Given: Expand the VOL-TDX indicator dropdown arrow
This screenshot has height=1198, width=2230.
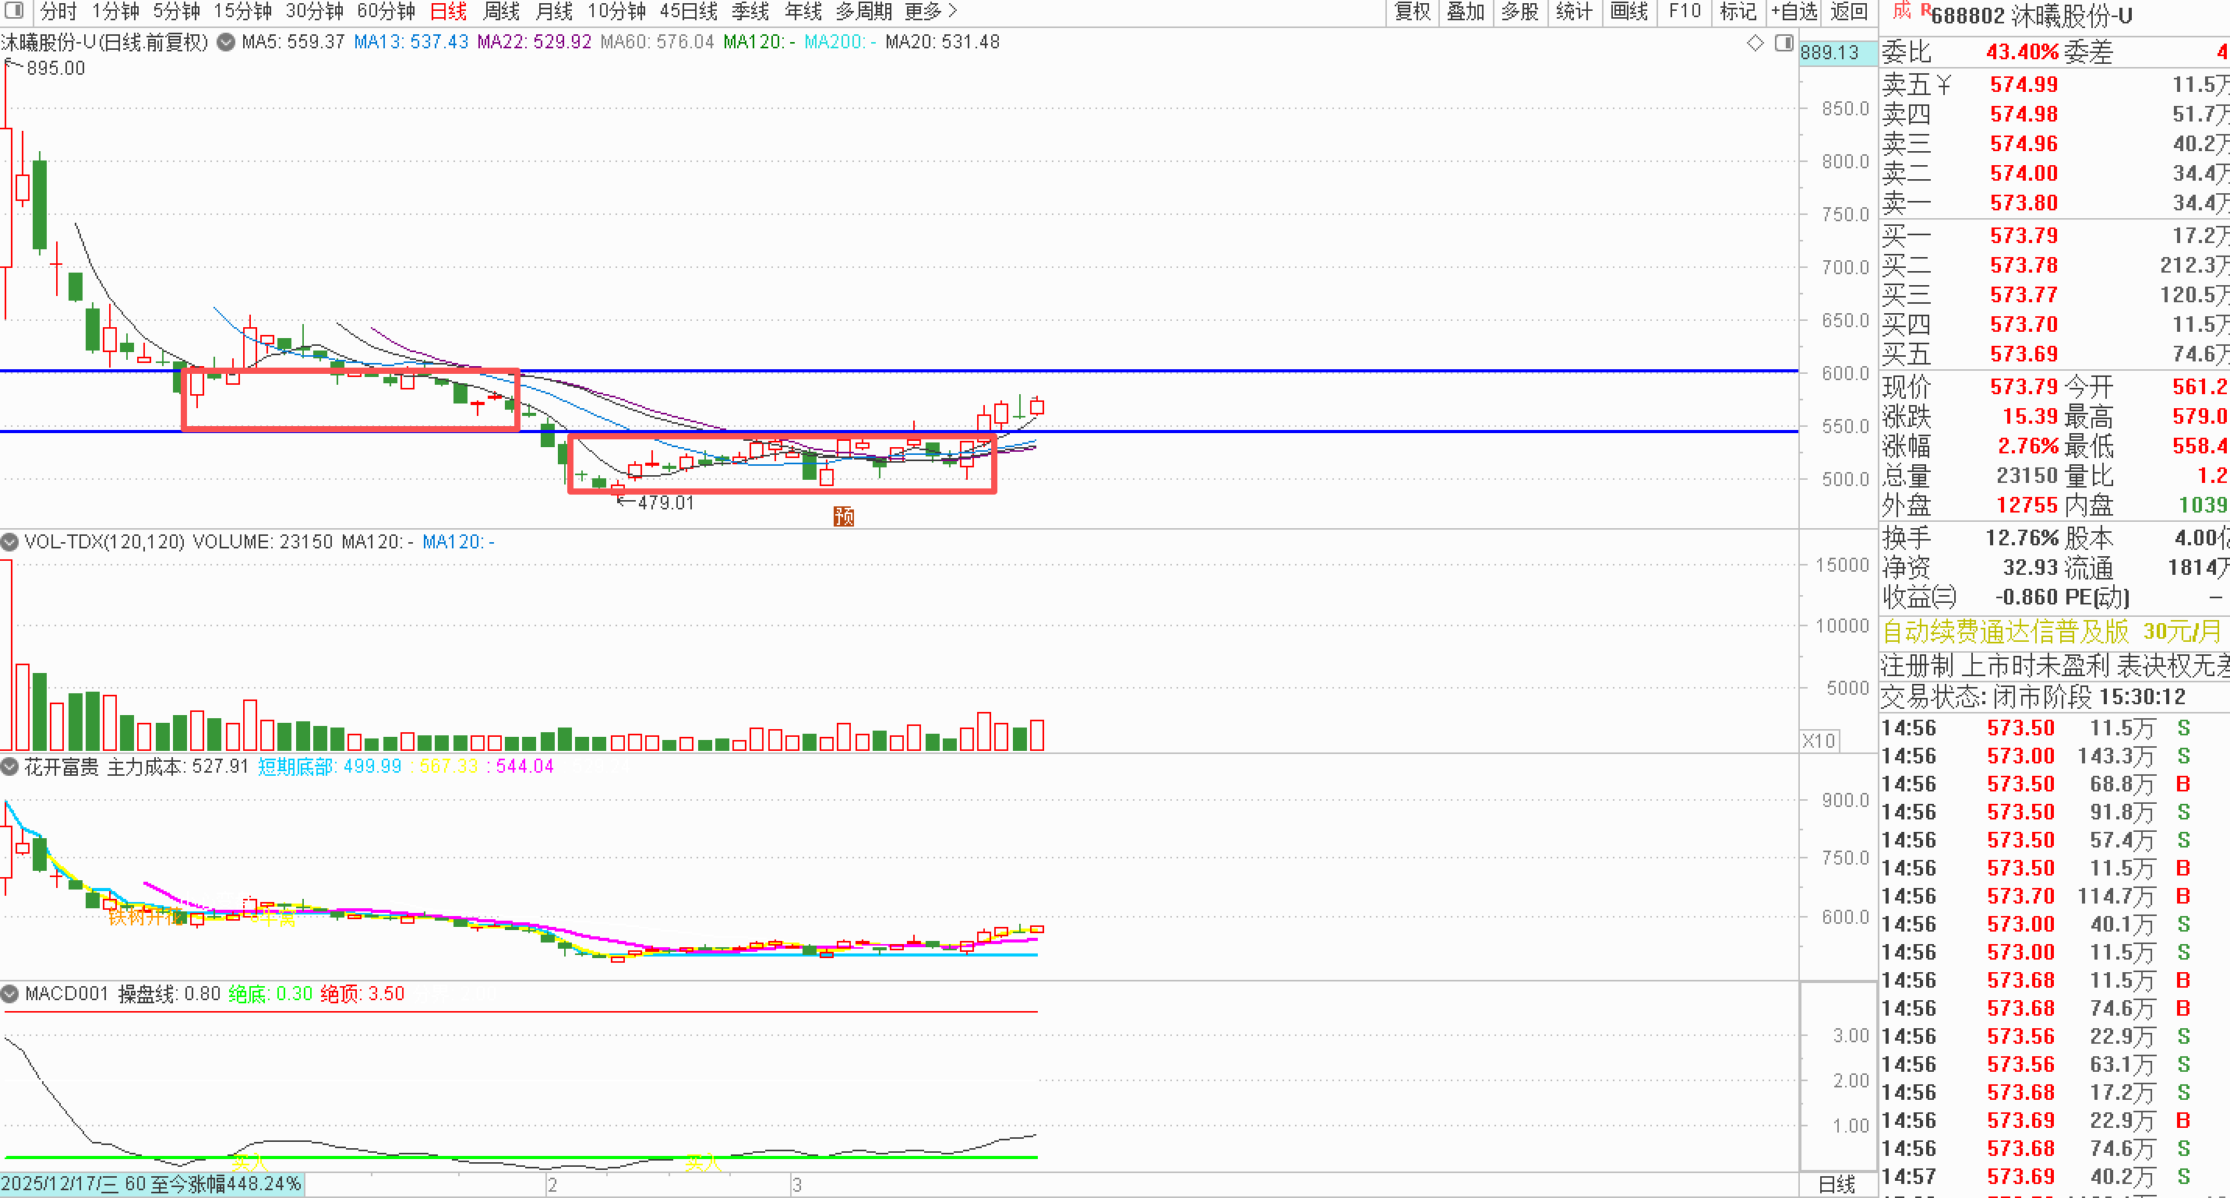Looking at the screenshot, I should 10,542.
